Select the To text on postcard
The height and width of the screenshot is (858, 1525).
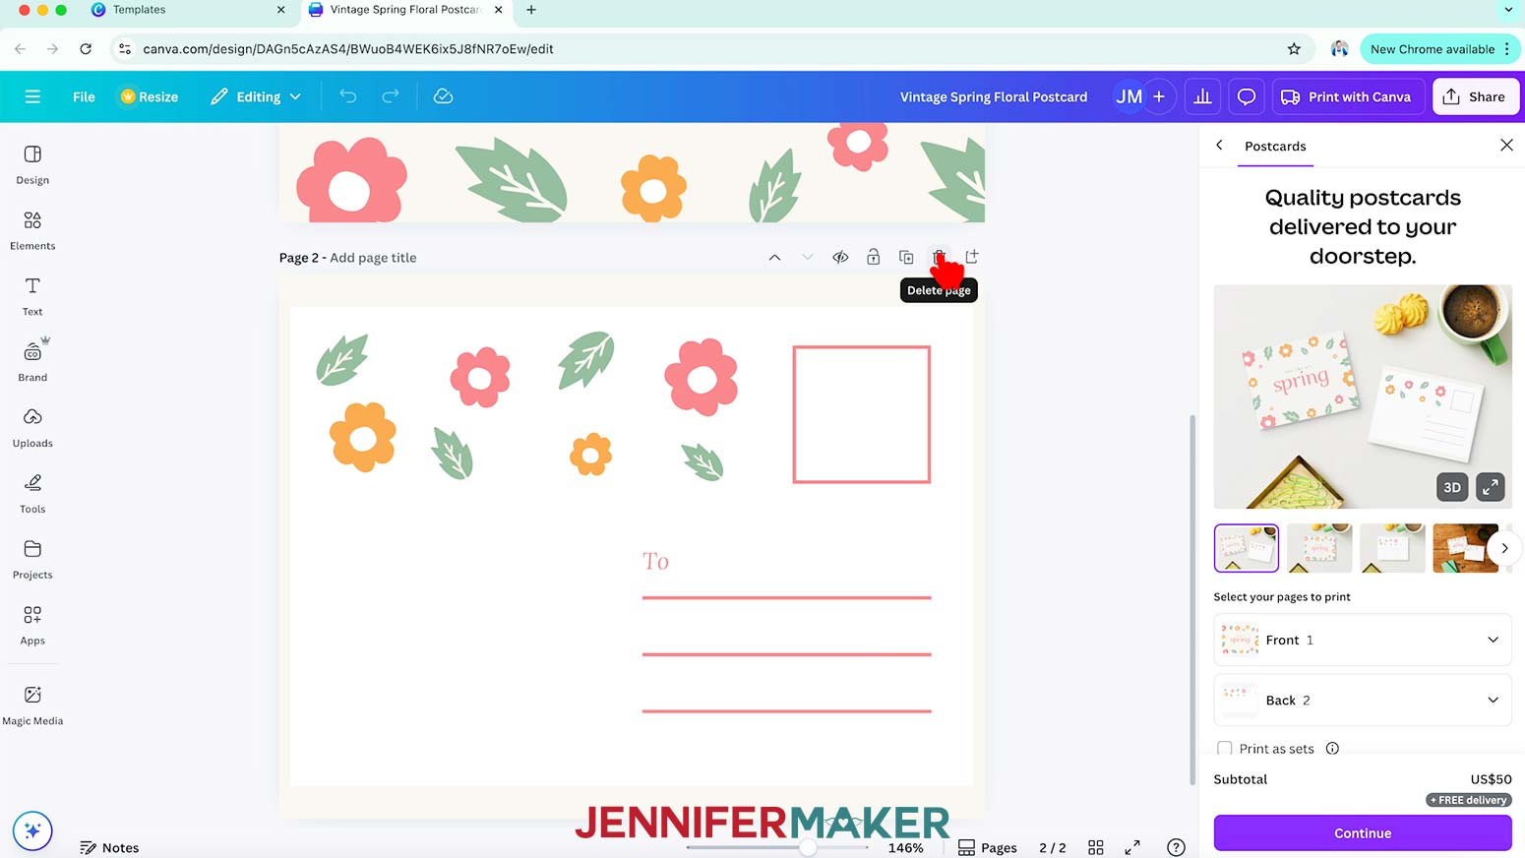point(655,561)
